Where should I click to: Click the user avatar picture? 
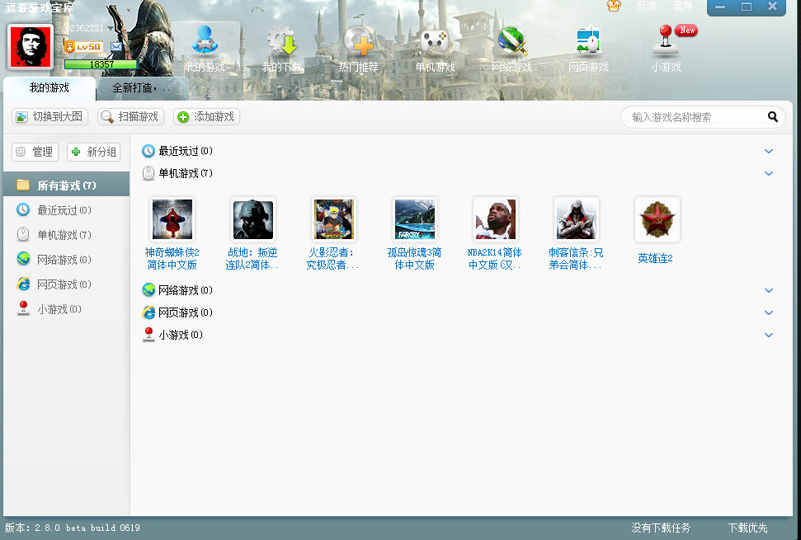31,46
